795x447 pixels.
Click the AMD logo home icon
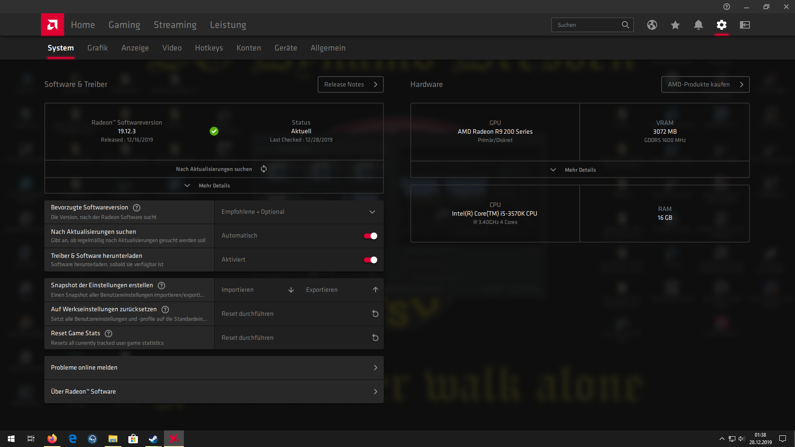point(53,25)
